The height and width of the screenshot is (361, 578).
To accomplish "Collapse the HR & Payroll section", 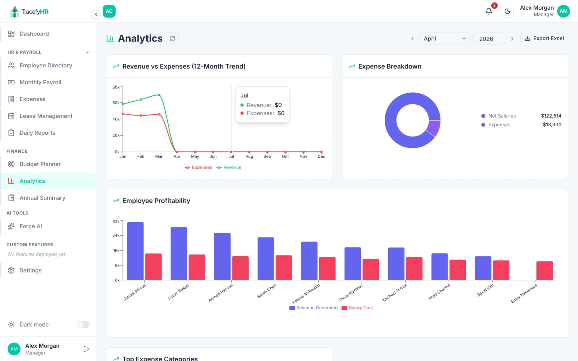I will pos(87,52).
